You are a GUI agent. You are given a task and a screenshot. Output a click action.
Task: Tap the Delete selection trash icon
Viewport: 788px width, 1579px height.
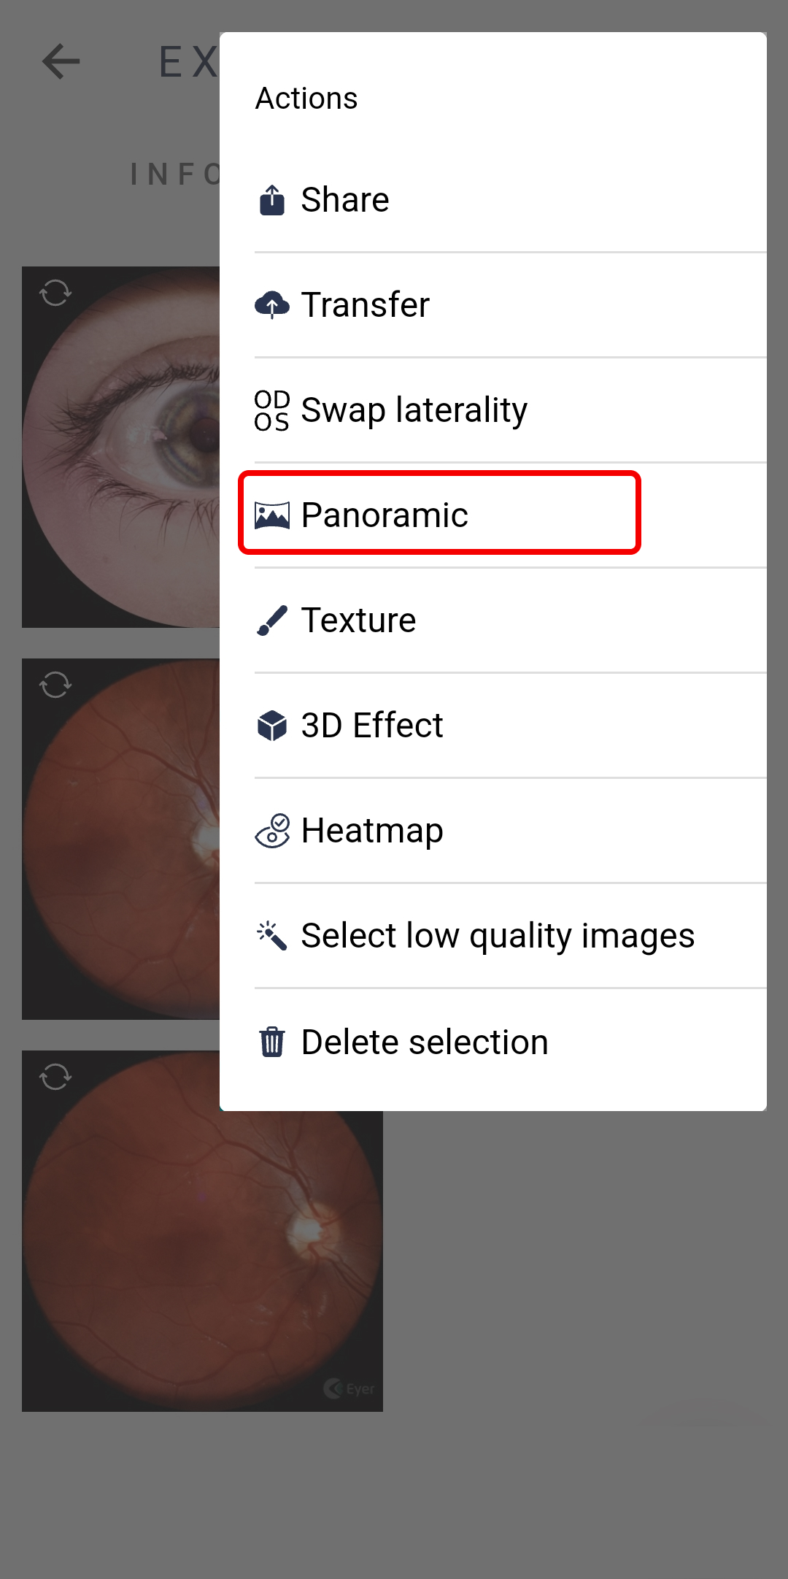pos(272,1042)
